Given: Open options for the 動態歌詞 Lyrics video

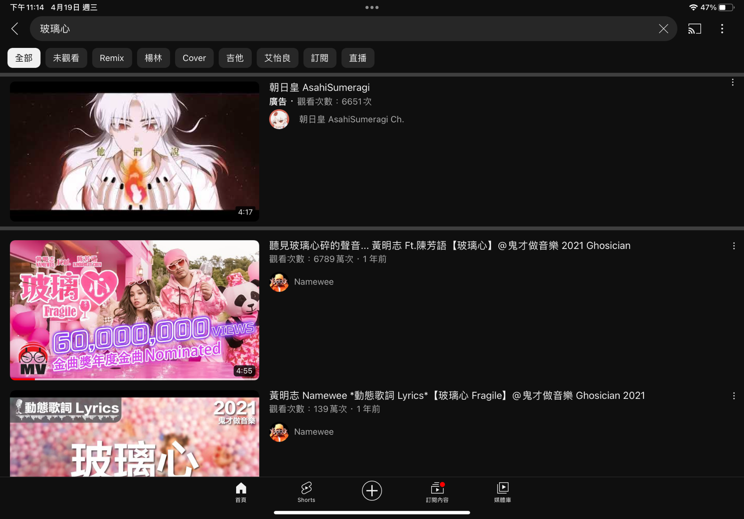Looking at the screenshot, I should point(734,396).
